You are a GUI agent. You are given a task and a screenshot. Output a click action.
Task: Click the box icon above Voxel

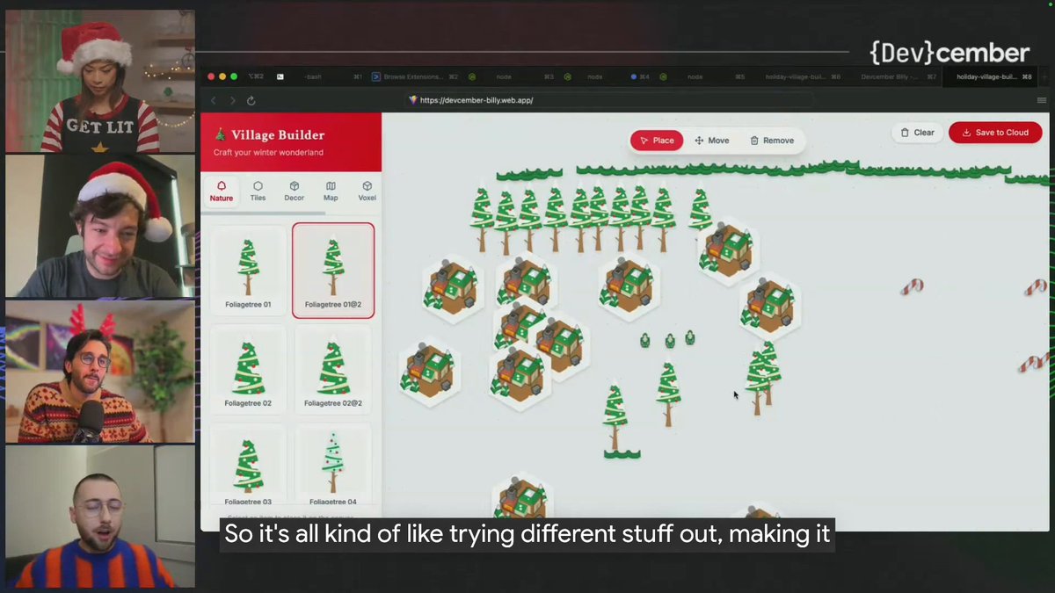(x=367, y=185)
